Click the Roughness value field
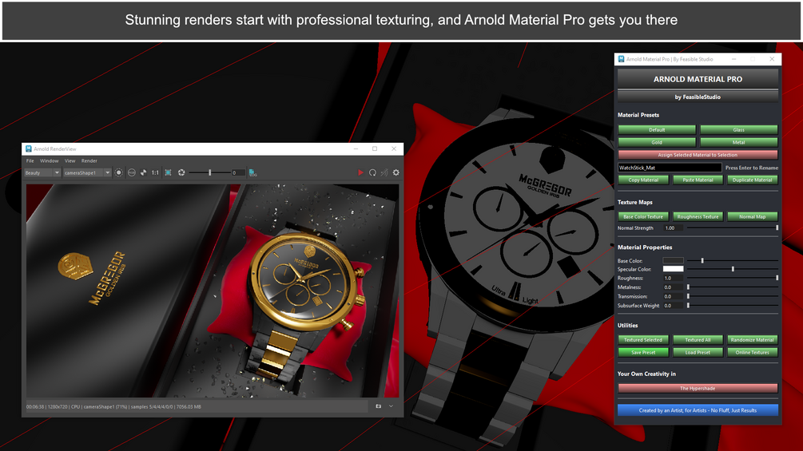 click(x=673, y=278)
